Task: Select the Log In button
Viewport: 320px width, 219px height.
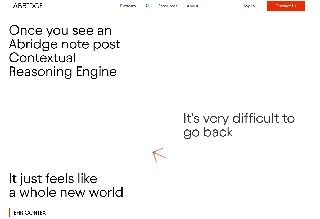Action: pos(249,6)
